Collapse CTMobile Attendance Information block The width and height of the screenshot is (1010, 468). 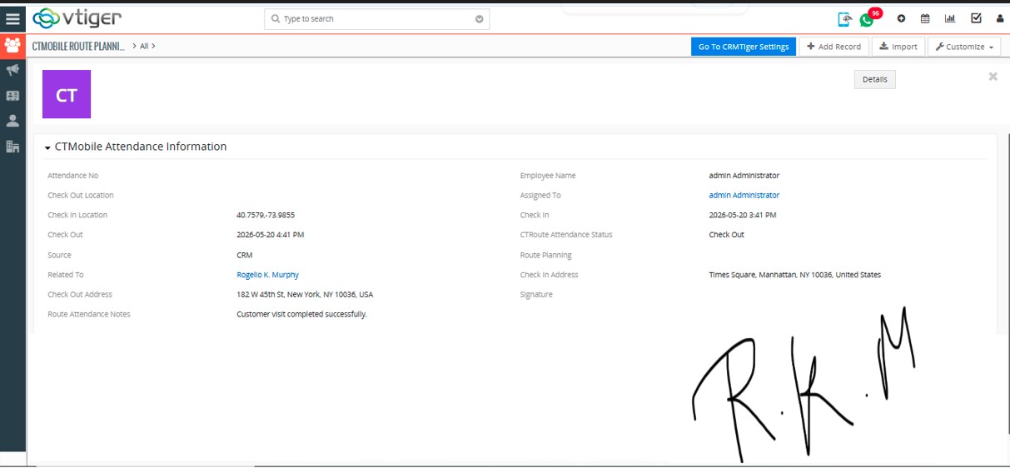tap(48, 147)
